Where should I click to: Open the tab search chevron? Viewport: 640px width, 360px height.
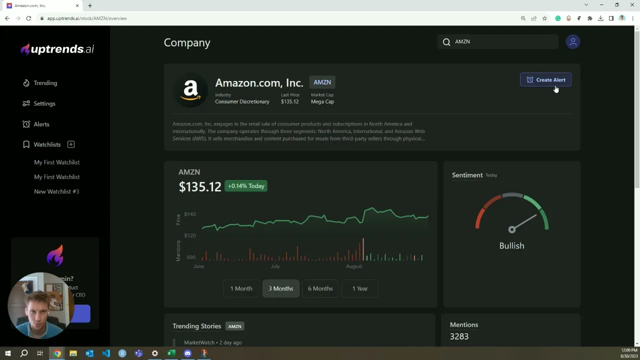(586, 5)
